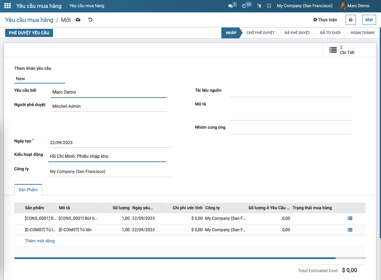Click [E-COM07] Tủ lớn description cell
381x280 pixels.
79,230
